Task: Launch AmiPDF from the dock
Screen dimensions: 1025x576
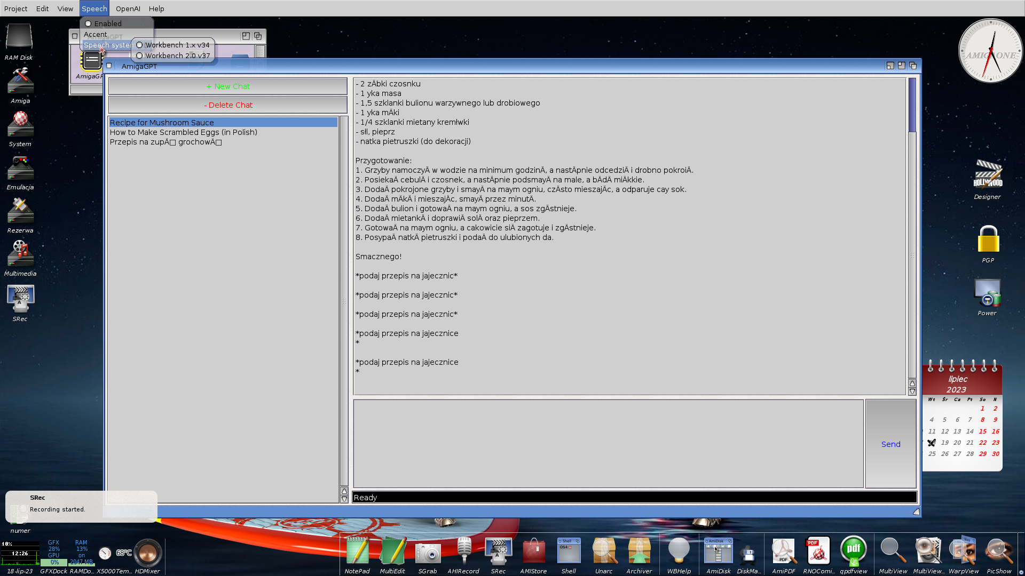Action: click(x=784, y=551)
